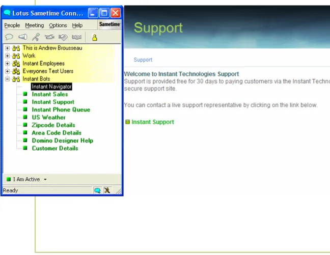Select Area Code Details bot
The image size is (330, 255).
coord(57,133)
